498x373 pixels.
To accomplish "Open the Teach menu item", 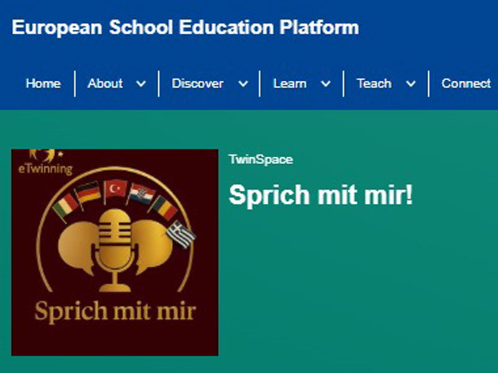I will [x=374, y=84].
